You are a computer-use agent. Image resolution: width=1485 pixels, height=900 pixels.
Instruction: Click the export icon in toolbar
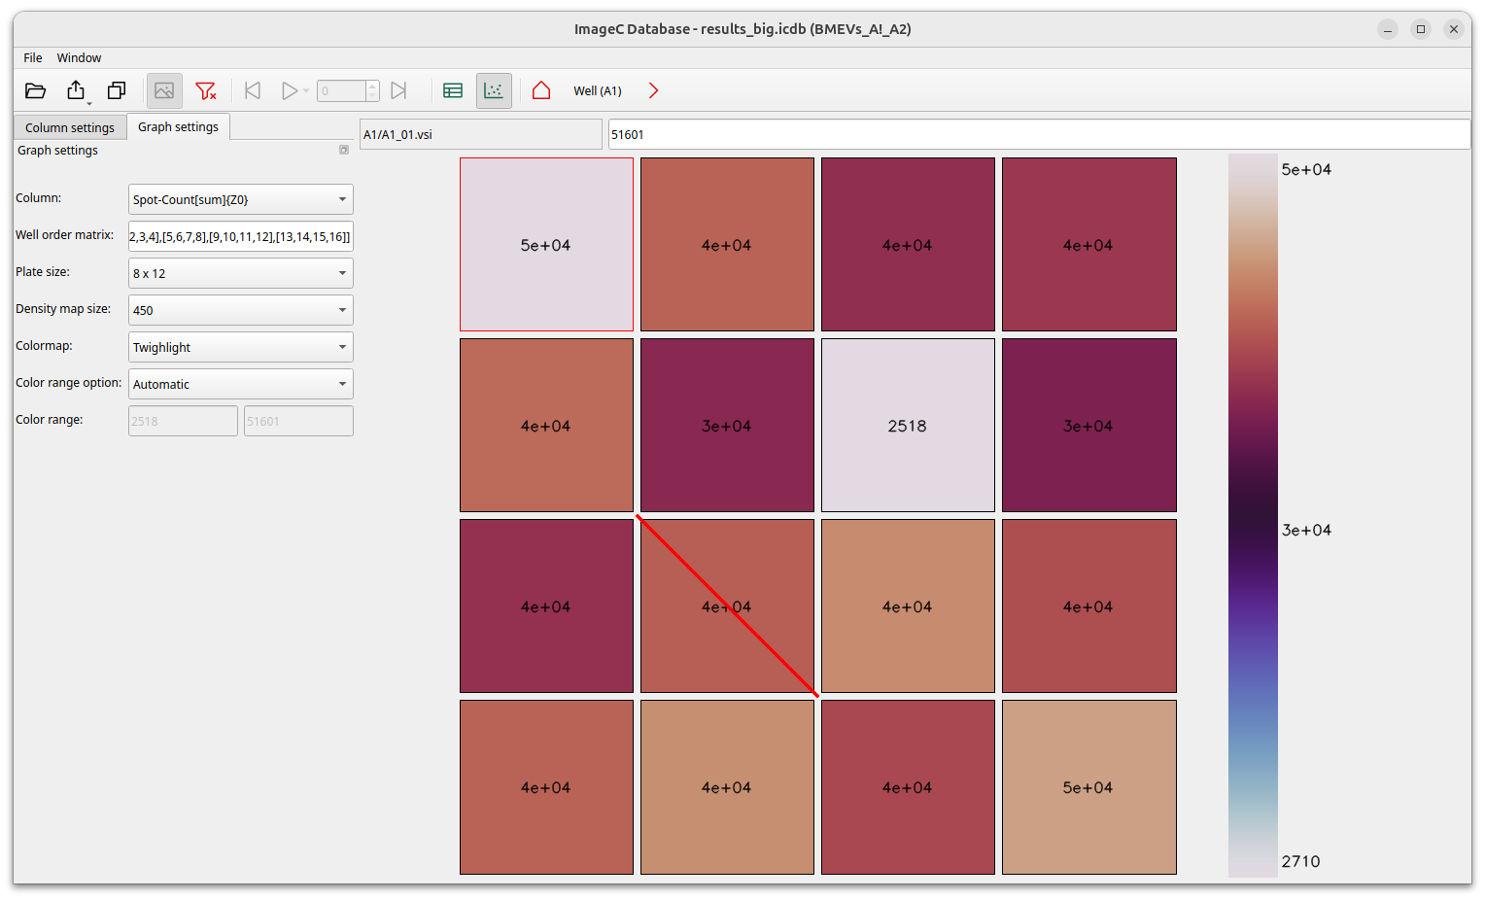point(76,90)
